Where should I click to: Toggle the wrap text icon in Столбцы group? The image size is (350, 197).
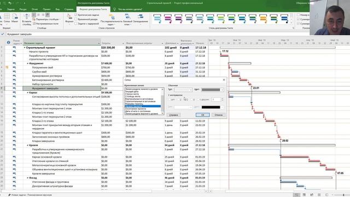click(x=48, y=15)
